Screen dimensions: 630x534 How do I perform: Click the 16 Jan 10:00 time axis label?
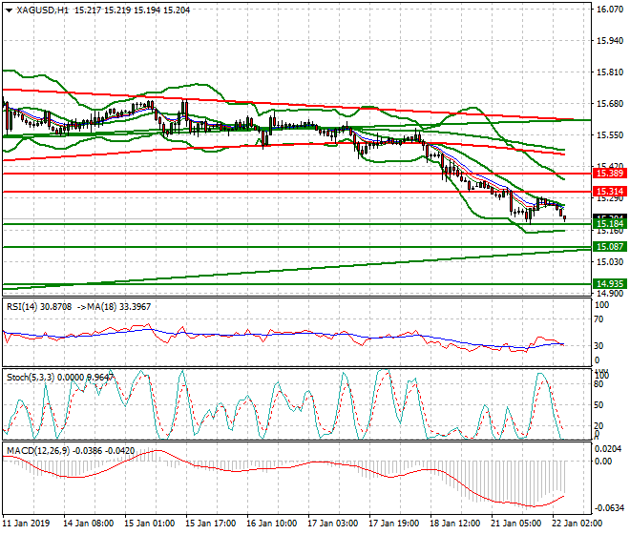(x=272, y=524)
